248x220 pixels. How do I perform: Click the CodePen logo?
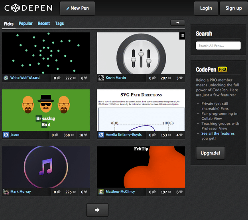coord(28,8)
